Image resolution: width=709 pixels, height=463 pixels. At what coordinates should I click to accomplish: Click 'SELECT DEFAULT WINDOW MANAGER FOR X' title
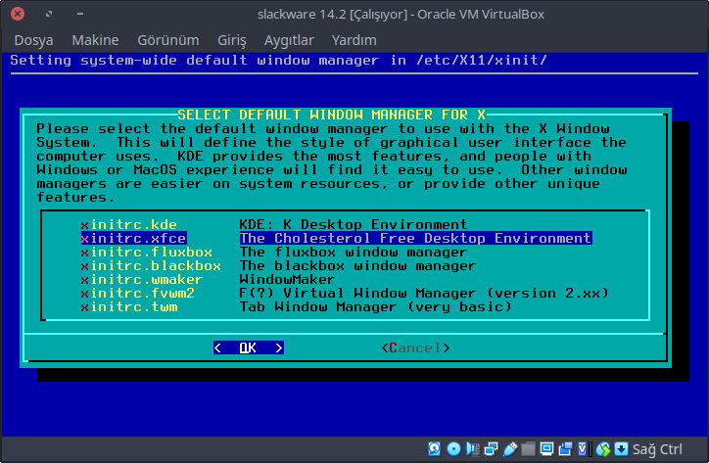(x=331, y=115)
